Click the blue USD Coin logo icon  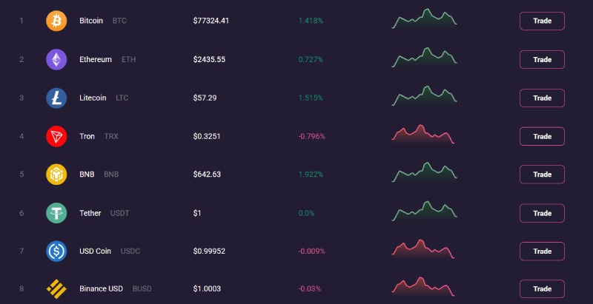coord(56,251)
